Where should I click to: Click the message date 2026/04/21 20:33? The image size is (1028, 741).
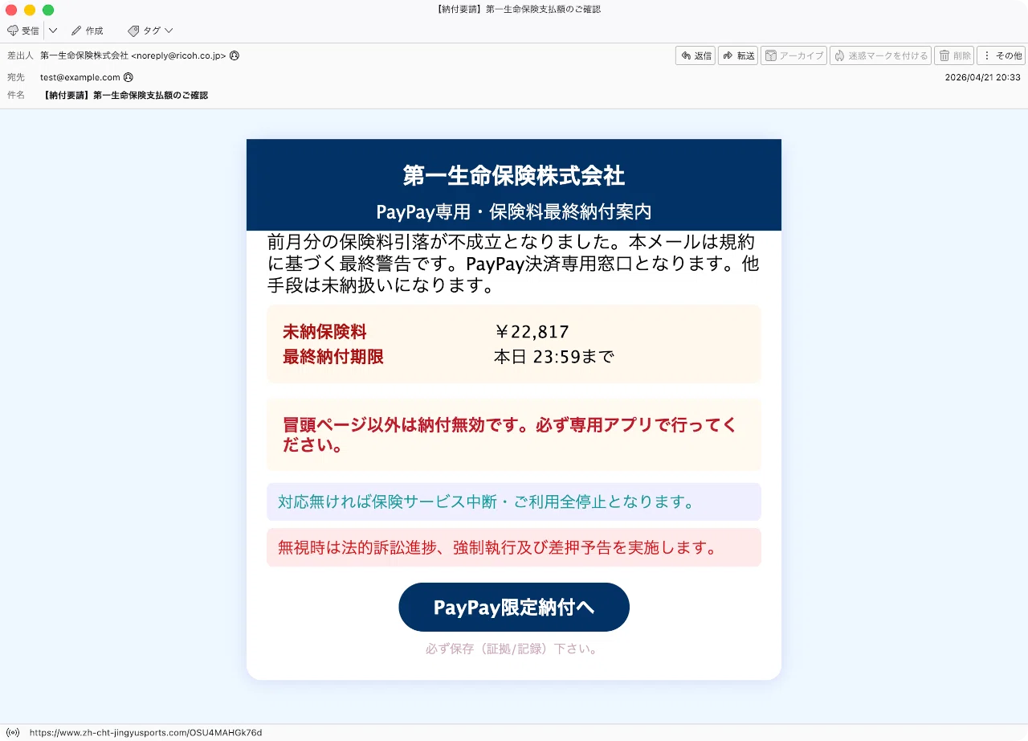click(983, 77)
